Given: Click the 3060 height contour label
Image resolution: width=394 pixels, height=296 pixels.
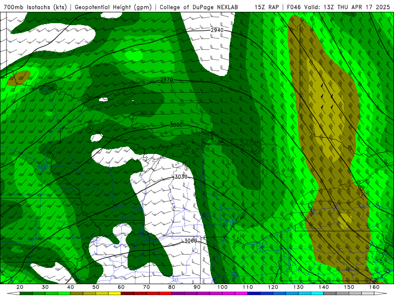Looking at the screenshot, I should coord(191,241).
